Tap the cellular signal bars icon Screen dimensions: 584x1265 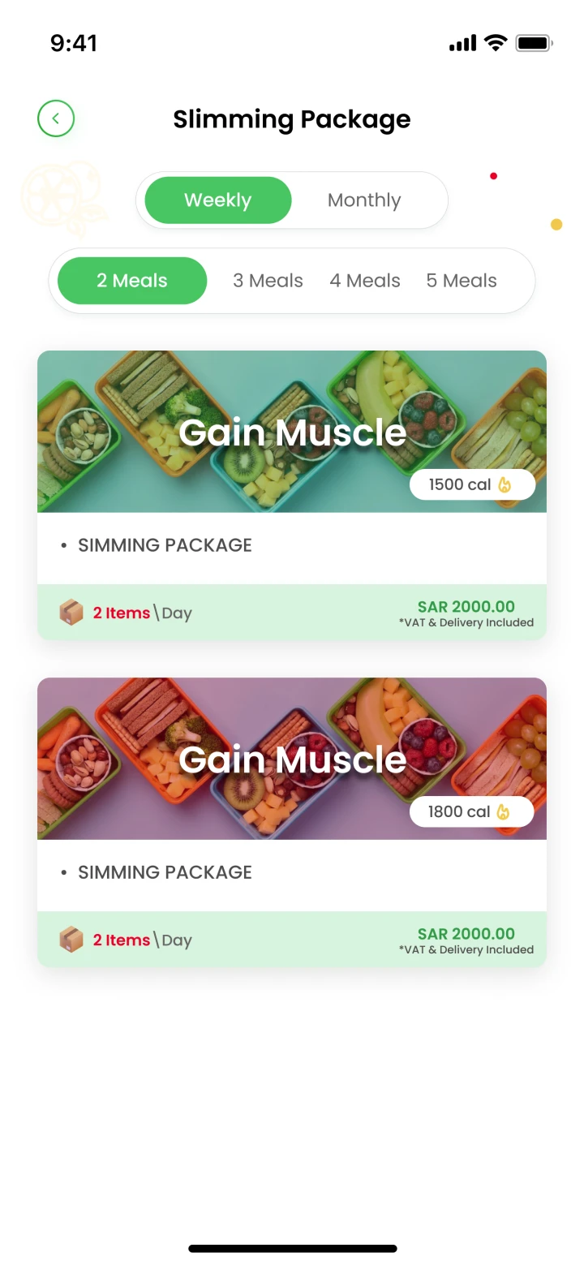point(462,43)
